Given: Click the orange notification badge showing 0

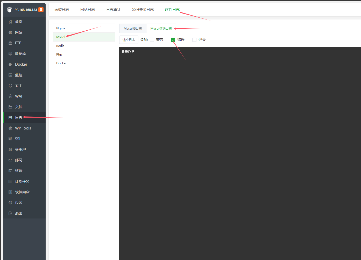Looking at the screenshot, I should (41, 10).
